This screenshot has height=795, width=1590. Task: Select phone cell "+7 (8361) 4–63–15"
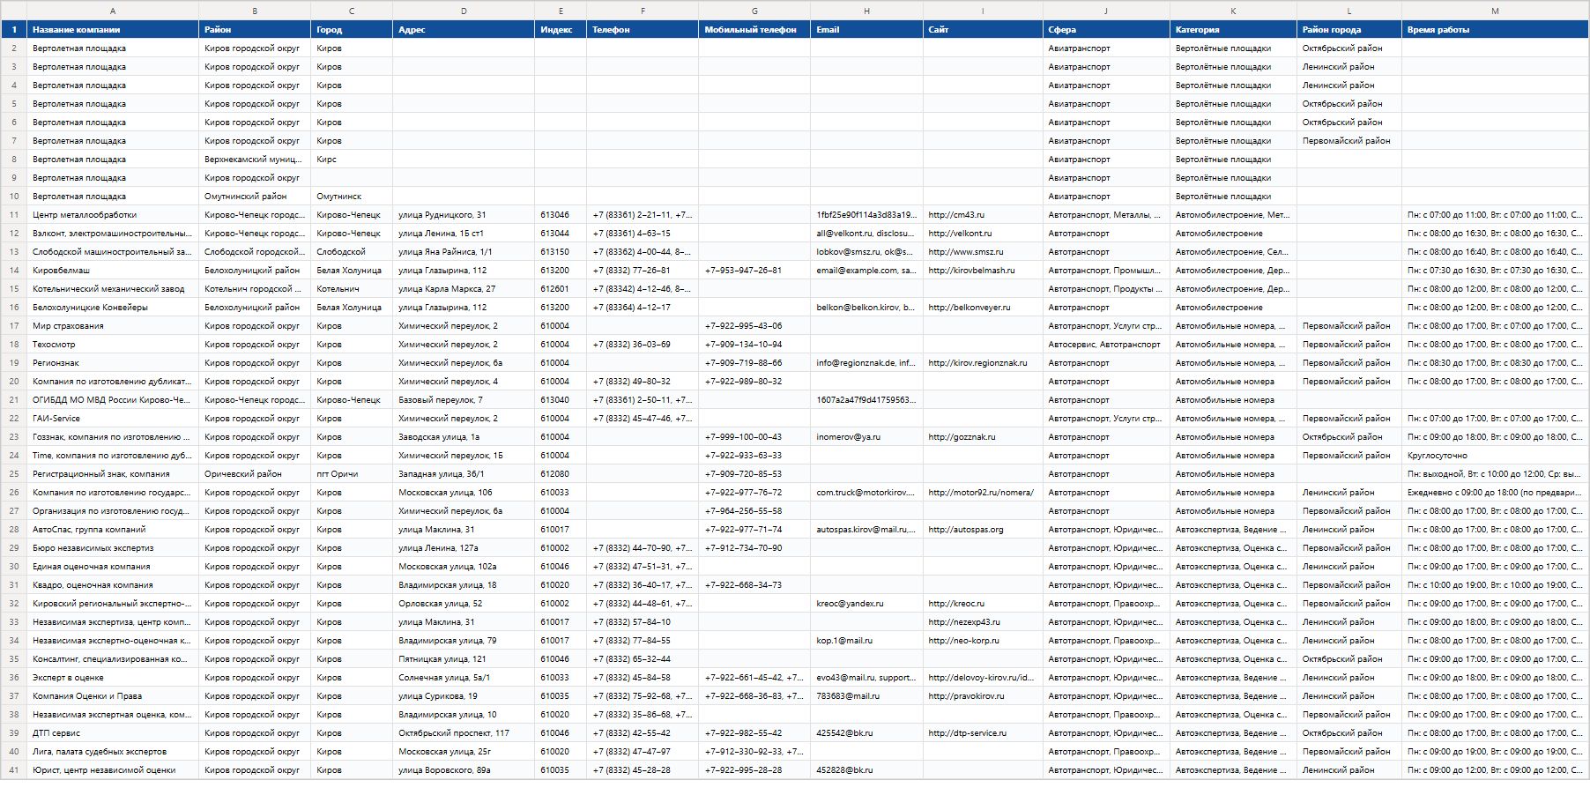point(643,234)
